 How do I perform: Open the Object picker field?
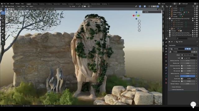pos(189,55)
